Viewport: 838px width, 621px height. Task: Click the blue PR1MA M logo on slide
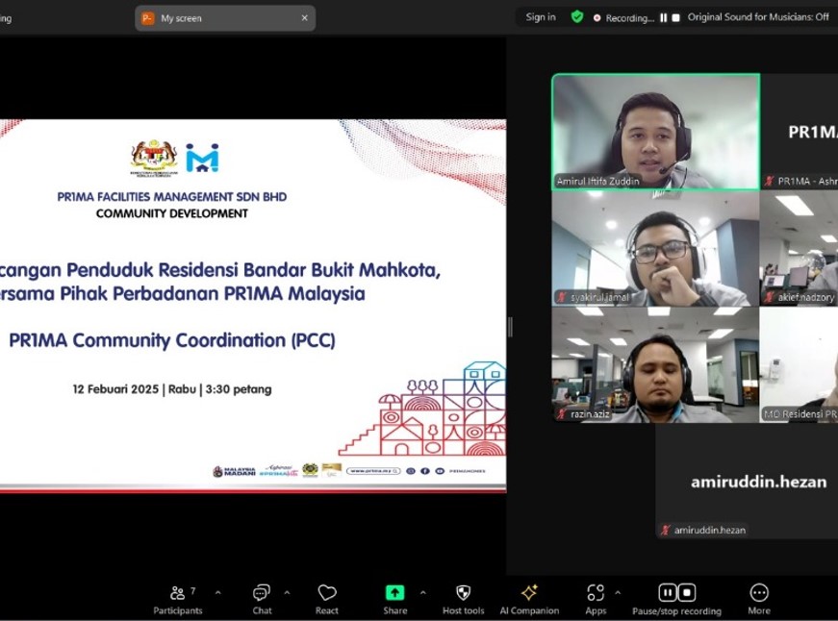point(203,158)
